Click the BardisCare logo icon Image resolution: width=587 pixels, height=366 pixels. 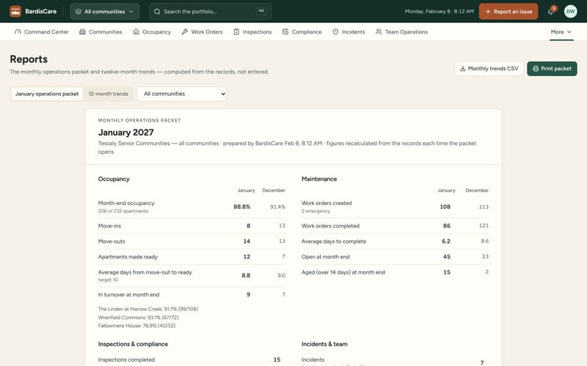tap(15, 11)
